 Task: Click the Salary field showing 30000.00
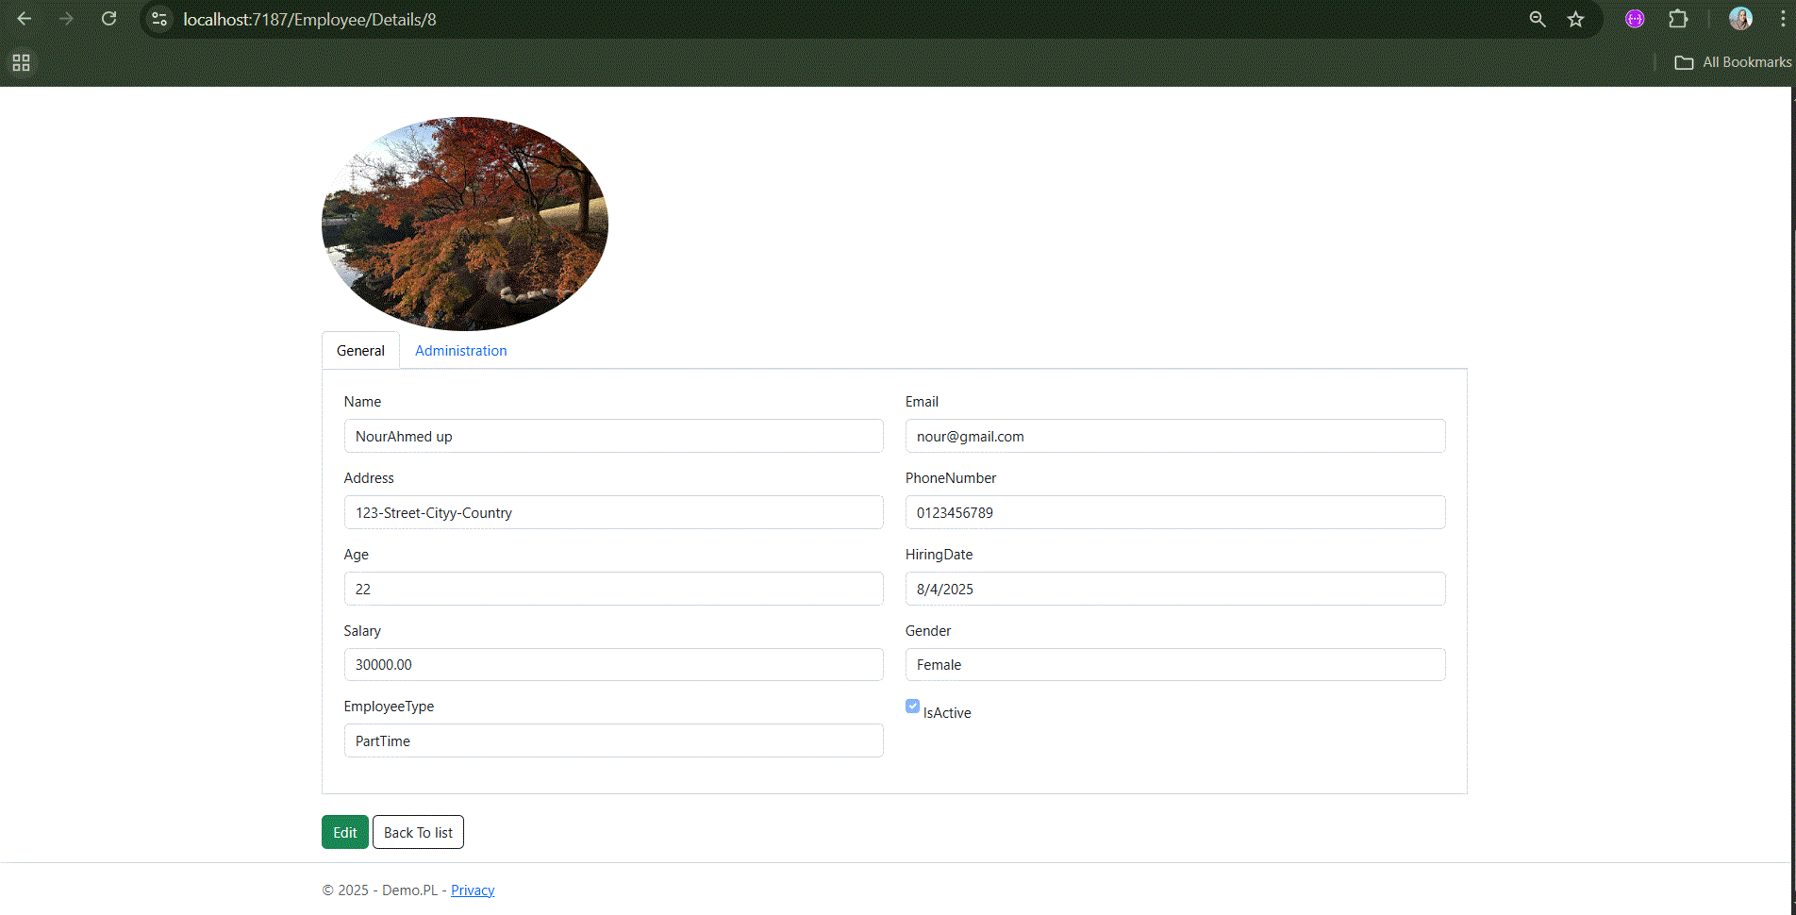614,664
